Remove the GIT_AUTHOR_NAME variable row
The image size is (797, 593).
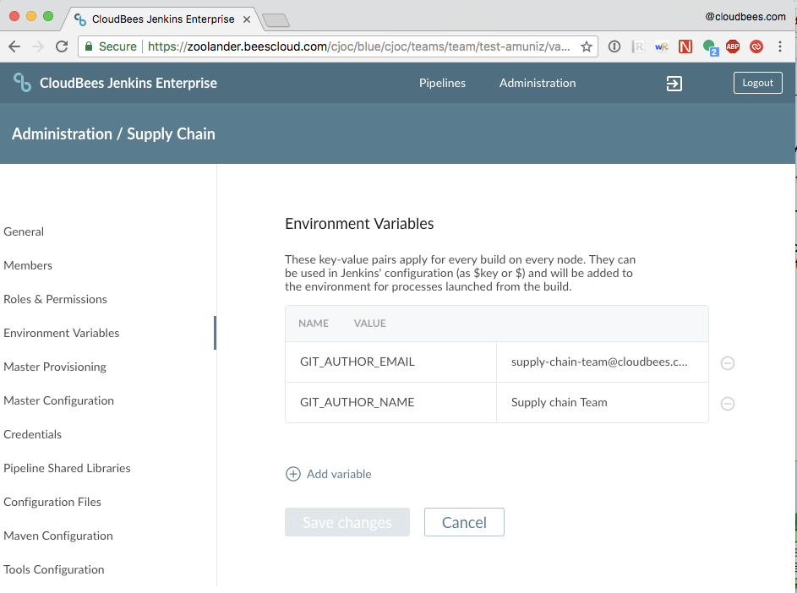click(728, 404)
